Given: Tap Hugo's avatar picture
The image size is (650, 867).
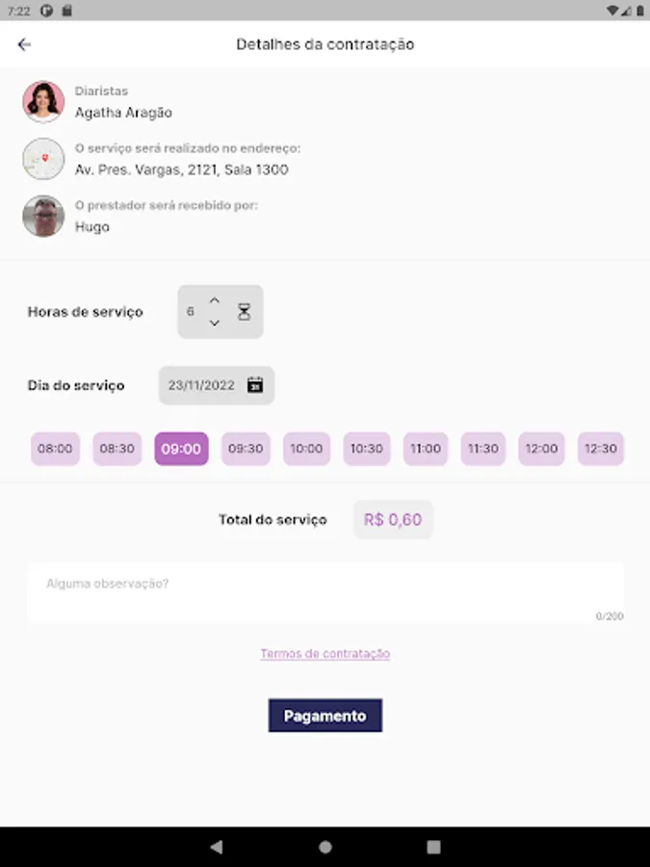Looking at the screenshot, I should click(43, 217).
